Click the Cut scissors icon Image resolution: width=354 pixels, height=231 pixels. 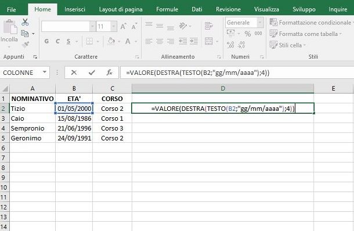coord(25,22)
